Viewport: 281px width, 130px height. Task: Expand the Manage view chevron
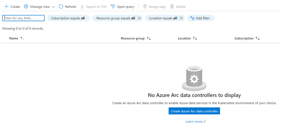pos(53,7)
